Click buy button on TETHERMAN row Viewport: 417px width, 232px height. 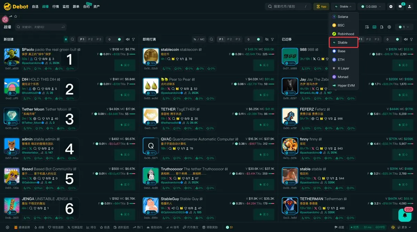click(403, 214)
